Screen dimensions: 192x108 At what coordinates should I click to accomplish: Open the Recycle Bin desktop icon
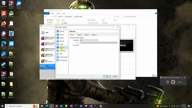tap(4, 4)
